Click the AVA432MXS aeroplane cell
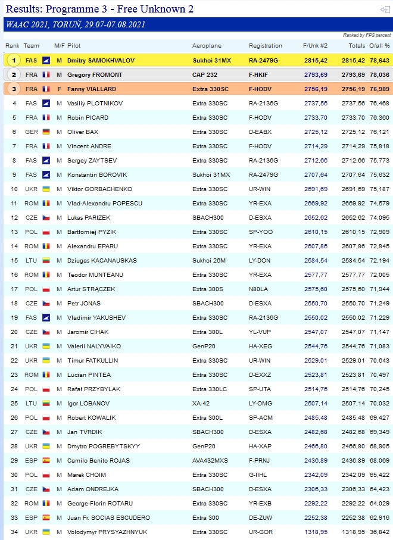The width and height of the screenshot is (393, 540). tap(210, 460)
